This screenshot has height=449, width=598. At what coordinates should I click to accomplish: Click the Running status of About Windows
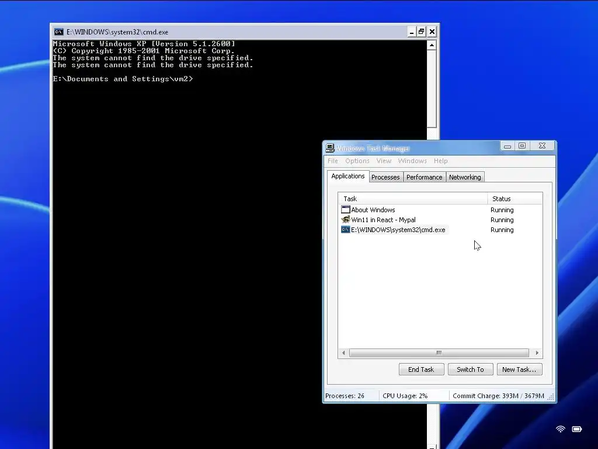[x=502, y=210]
